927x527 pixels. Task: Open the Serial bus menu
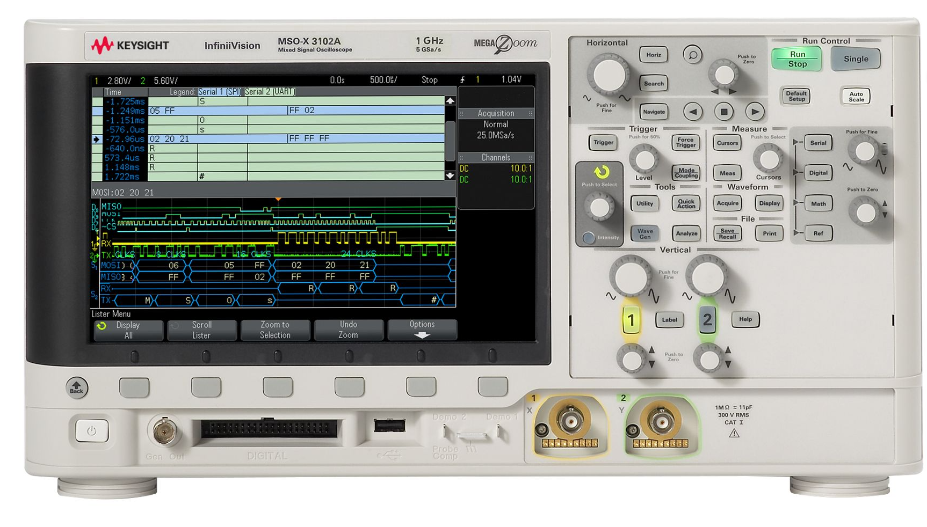818,143
